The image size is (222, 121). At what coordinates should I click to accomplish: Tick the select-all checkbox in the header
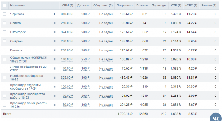coord(5,5)
